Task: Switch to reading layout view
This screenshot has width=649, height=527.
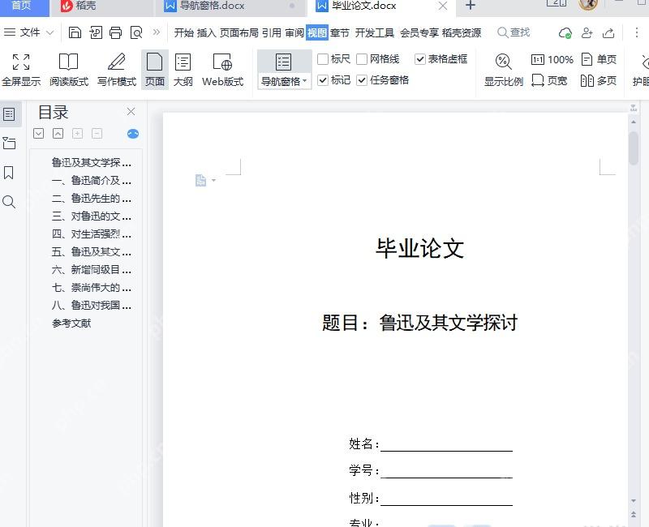Action: pyautogui.click(x=69, y=70)
